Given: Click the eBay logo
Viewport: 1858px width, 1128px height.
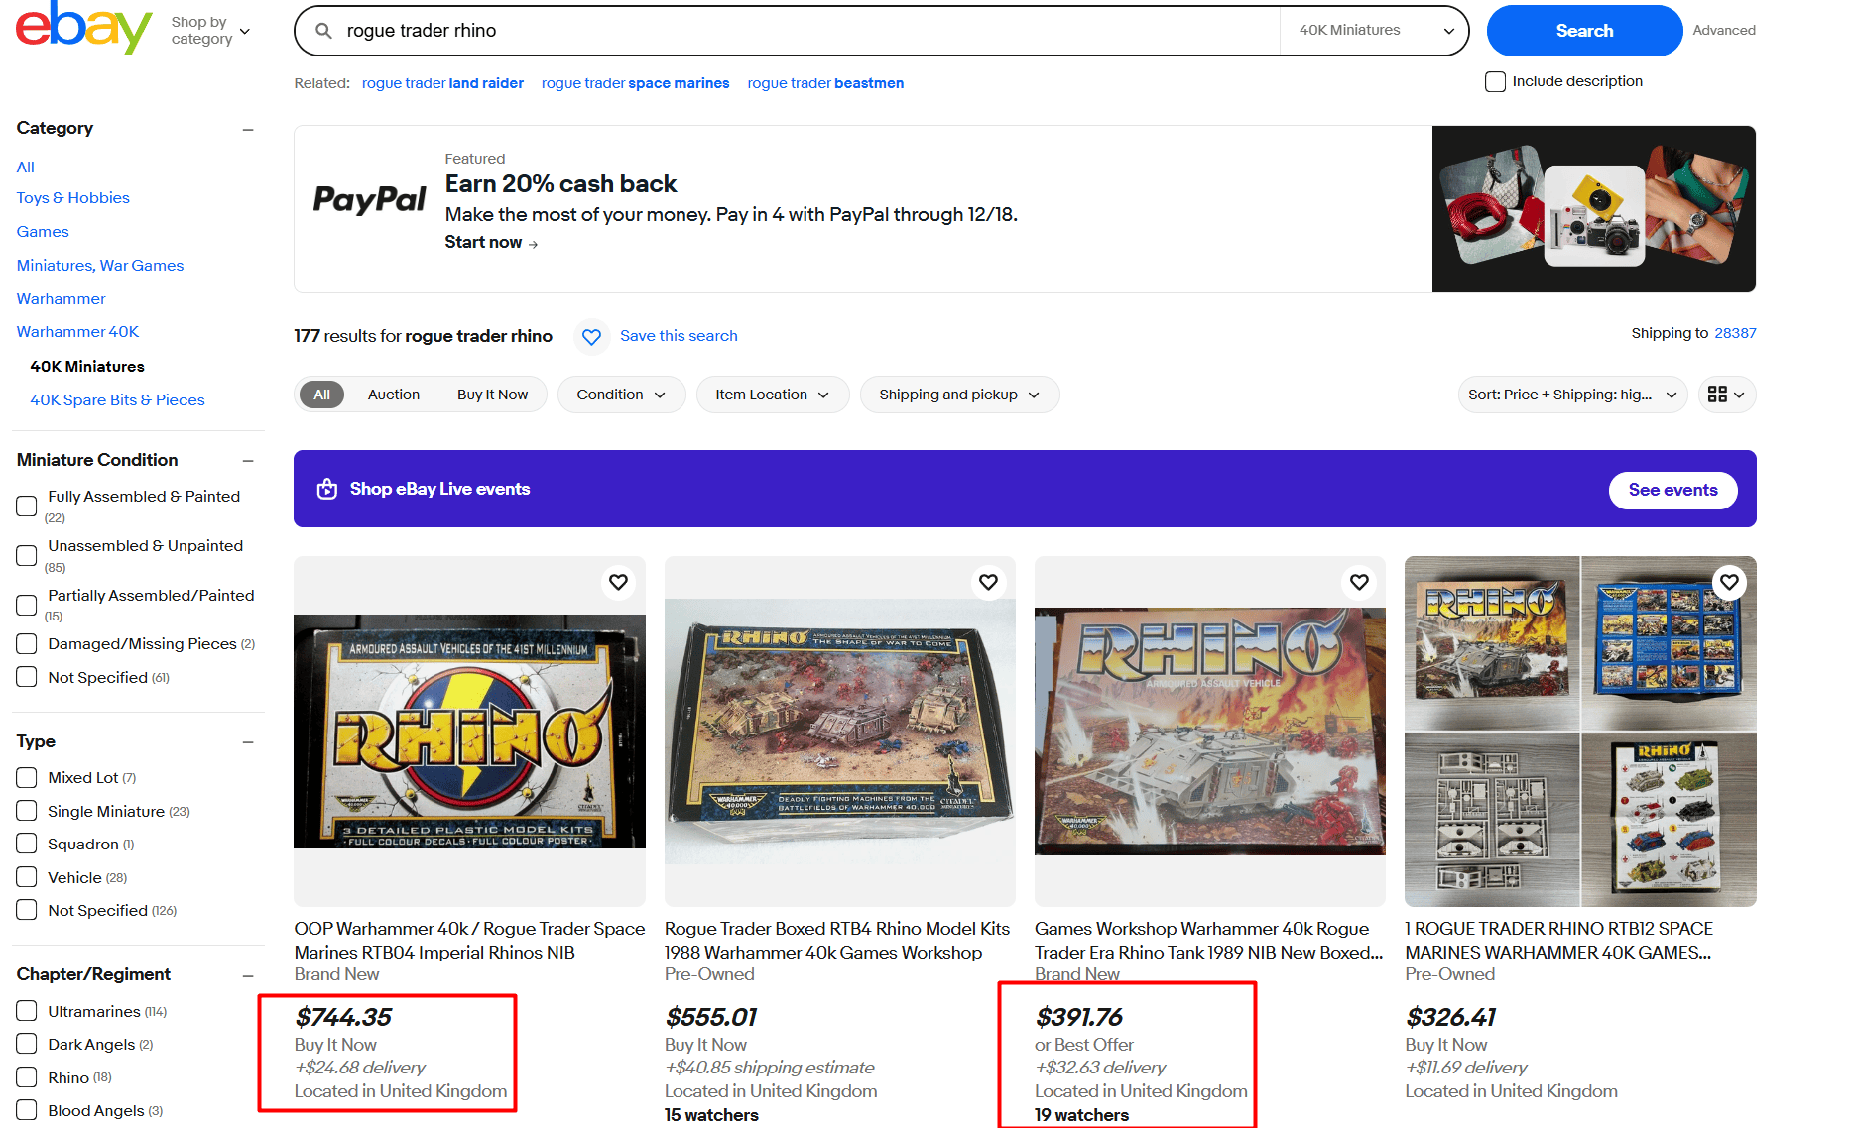Looking at the screenshot, I should 83,29.
